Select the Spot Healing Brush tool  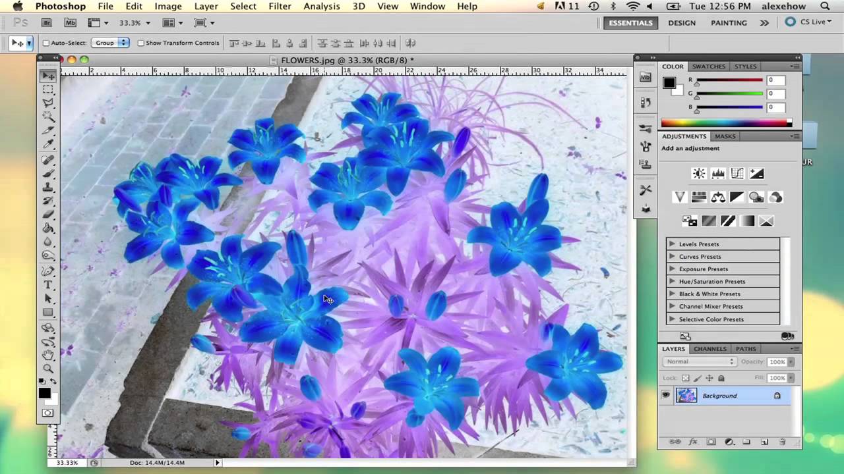click(48, 160)
